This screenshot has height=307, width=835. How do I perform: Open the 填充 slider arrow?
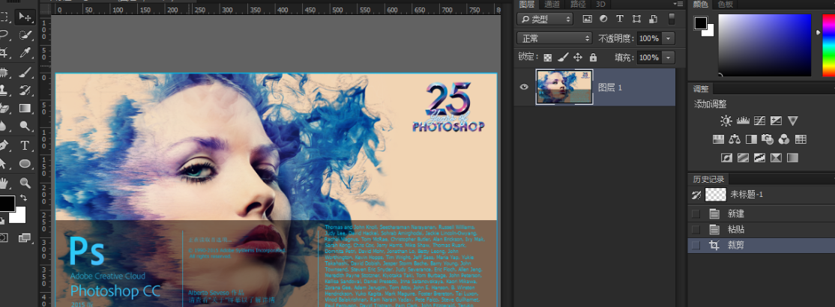click(x=669, y=58)
